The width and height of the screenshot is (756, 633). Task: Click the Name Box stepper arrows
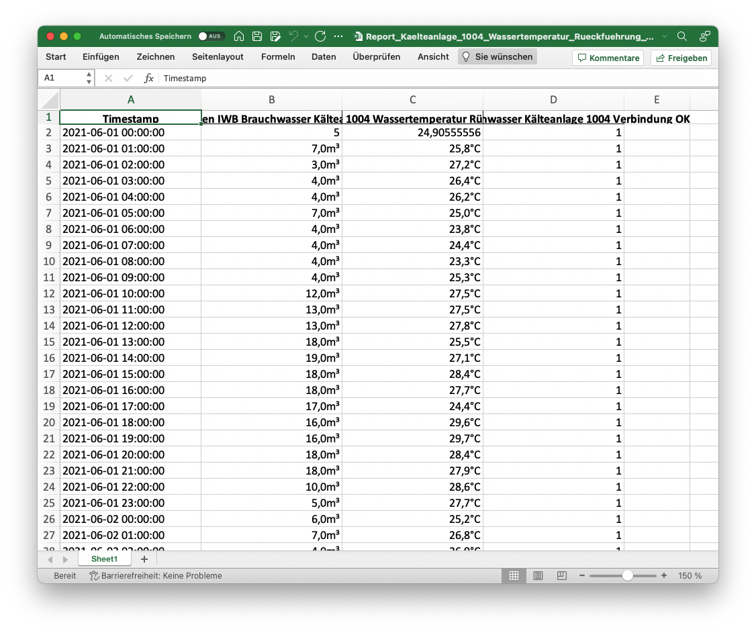(x=89, y=78)
